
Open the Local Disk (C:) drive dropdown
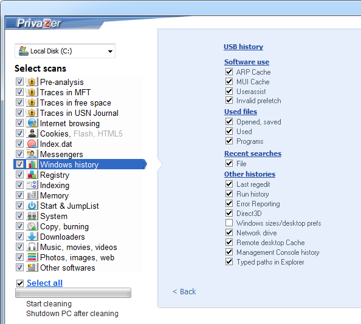pyautogui.click(x=65, y=51)
